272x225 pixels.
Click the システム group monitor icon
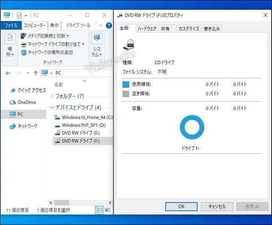point(97,38)
